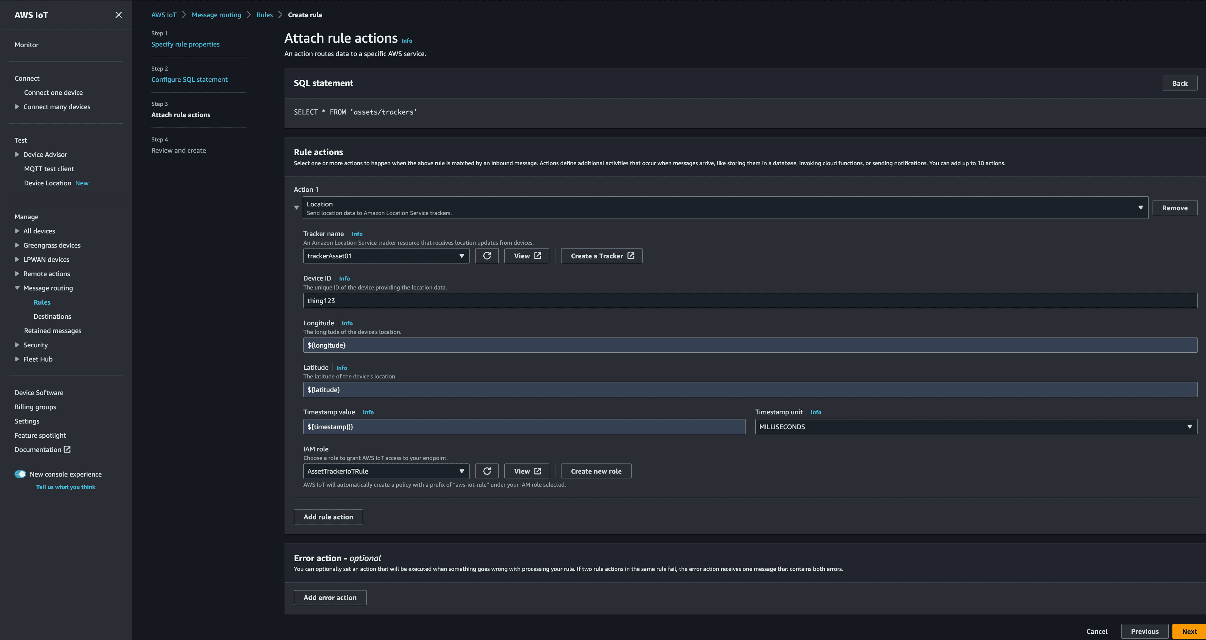
Task: Open Settings in the sidebar
Action: point(27,421)
